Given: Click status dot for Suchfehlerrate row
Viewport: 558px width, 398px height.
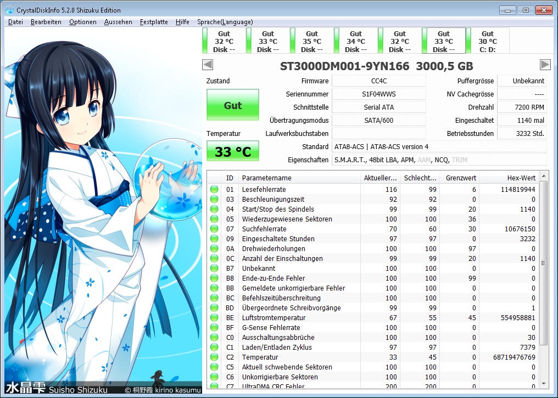Looking at the screenshot, I should click(214, 229).
